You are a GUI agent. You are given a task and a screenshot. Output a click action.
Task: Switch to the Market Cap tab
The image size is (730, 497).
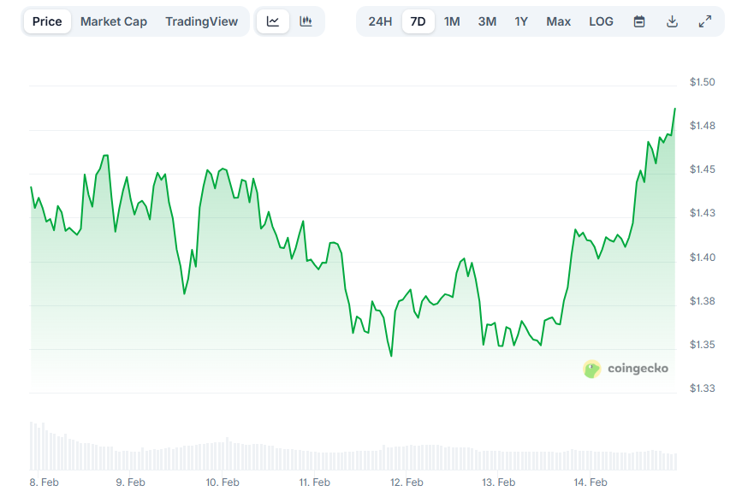[114, 21]
